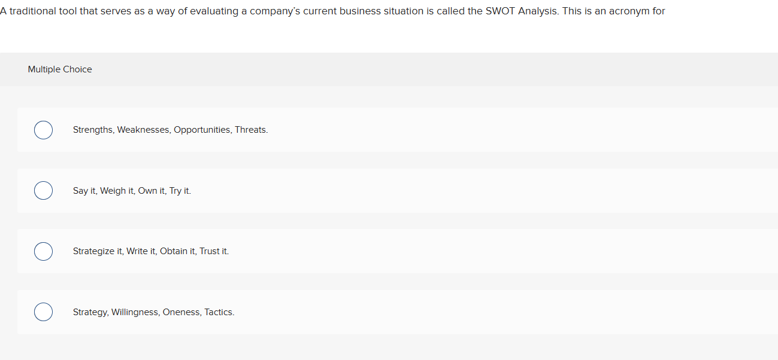Choose the radio button beside Say it, Weigh it
Viewport: 778px width, 360px height.
pyautogui.click(x=43, y=191)
